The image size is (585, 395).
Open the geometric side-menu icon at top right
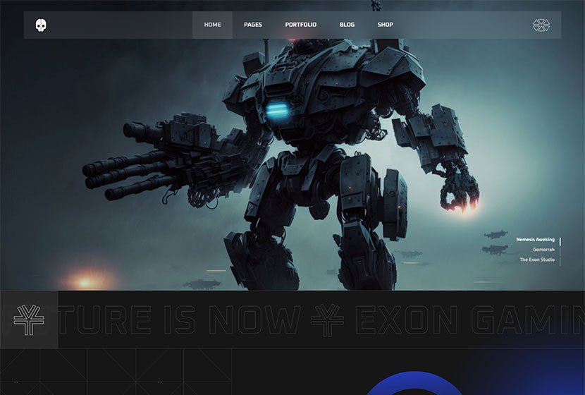(x=541, y=25)
